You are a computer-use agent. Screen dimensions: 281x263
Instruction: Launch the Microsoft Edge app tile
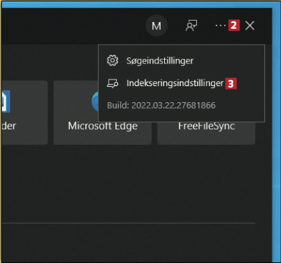click(103, 113)
